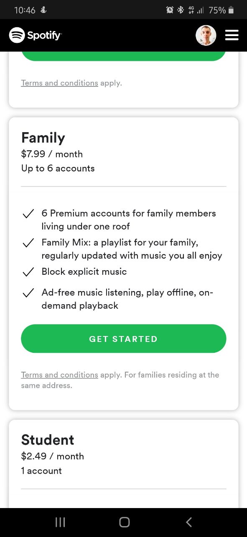Tap checkmark beside 6 Premium accounts
This screenshot has width=247, height=537.
coord(28,214)
